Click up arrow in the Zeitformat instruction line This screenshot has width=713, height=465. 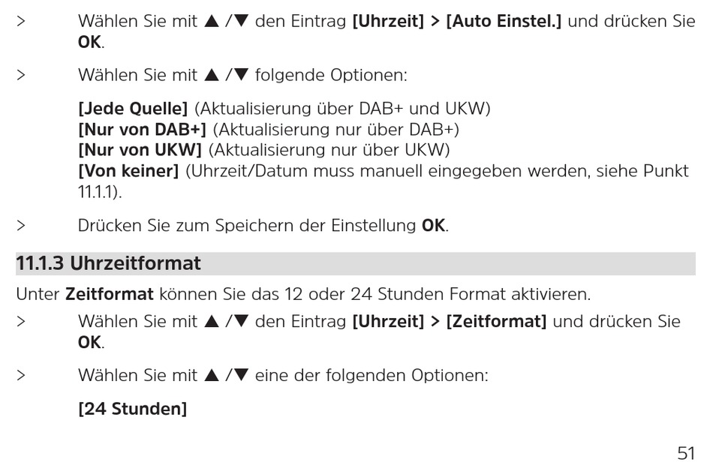[212, 321]
